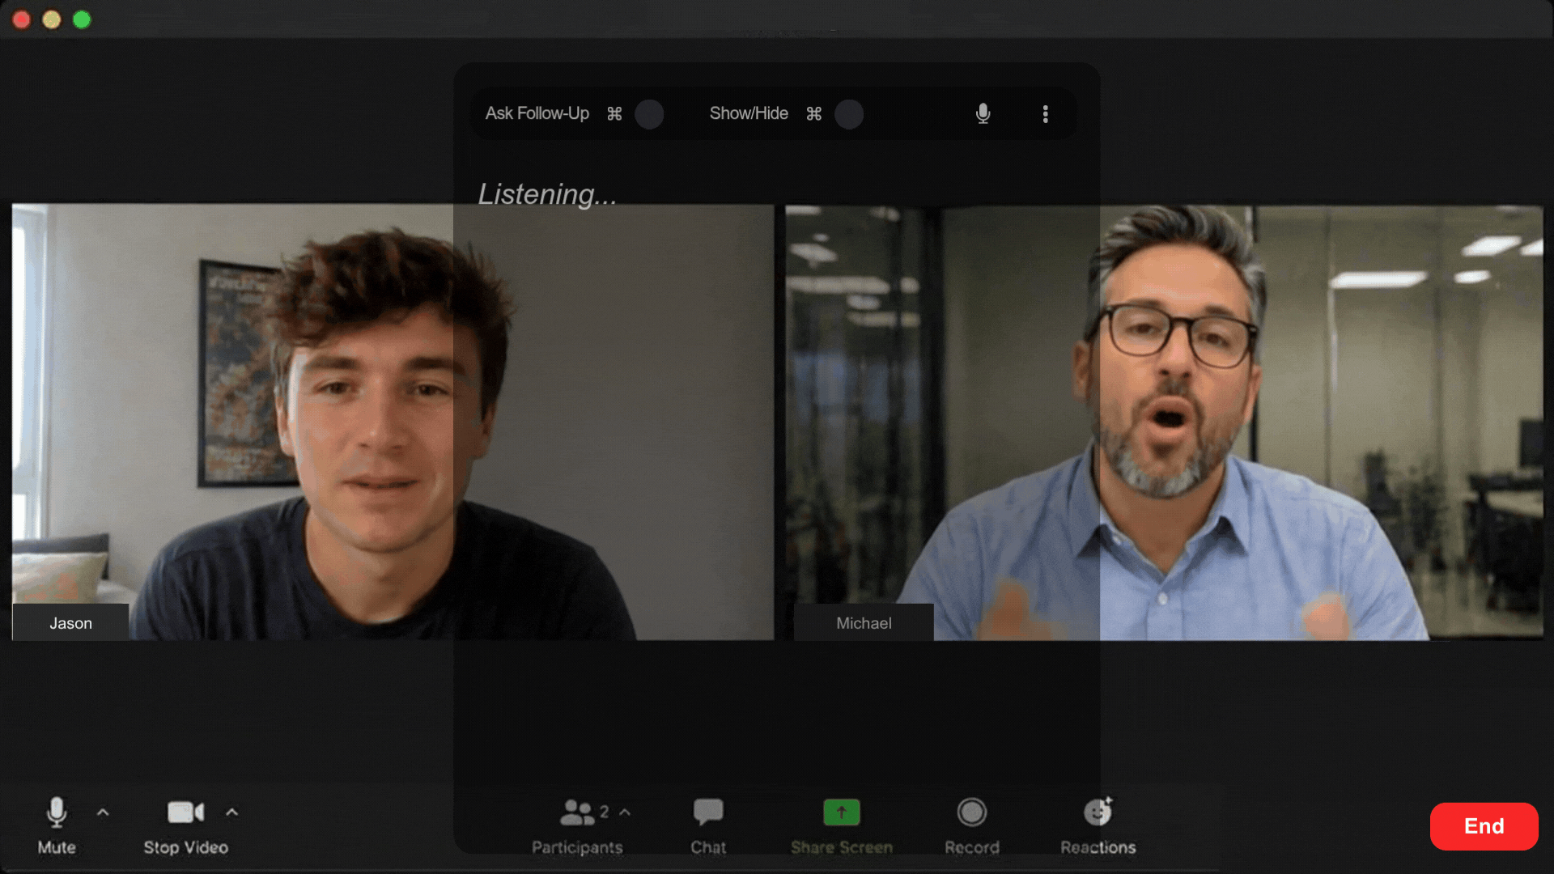Mute the microphone in the Zoom toolbar

57,825
